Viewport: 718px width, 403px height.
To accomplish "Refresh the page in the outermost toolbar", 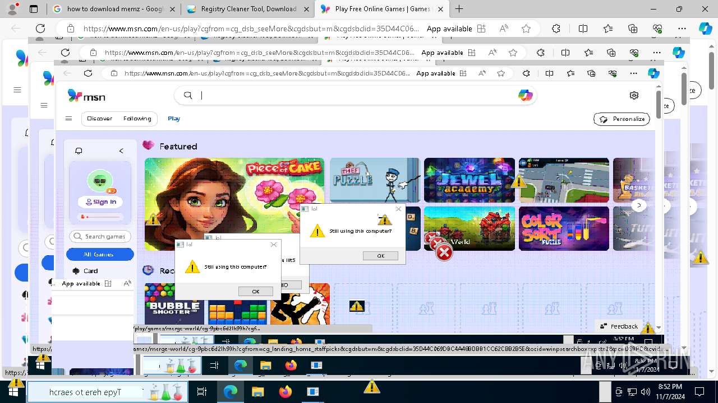I will pos(40,29).
